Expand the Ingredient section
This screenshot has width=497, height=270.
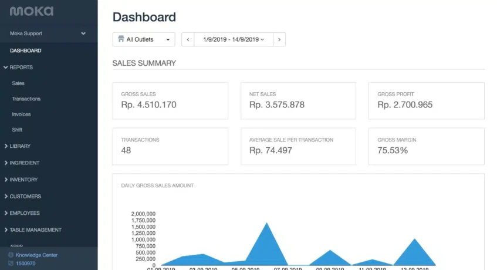(x=24, y=163)
